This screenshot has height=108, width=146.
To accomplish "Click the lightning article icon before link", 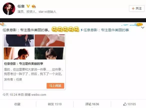I will point(82,30).
